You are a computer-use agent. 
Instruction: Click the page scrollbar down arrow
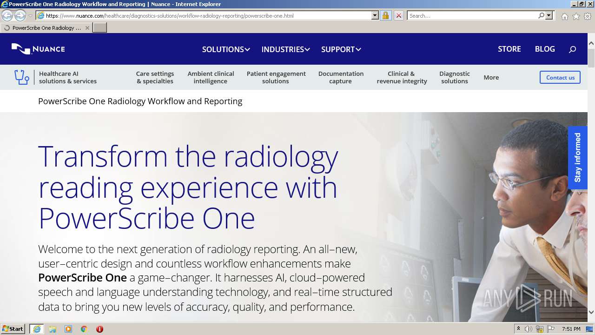[x=591, y=312]
